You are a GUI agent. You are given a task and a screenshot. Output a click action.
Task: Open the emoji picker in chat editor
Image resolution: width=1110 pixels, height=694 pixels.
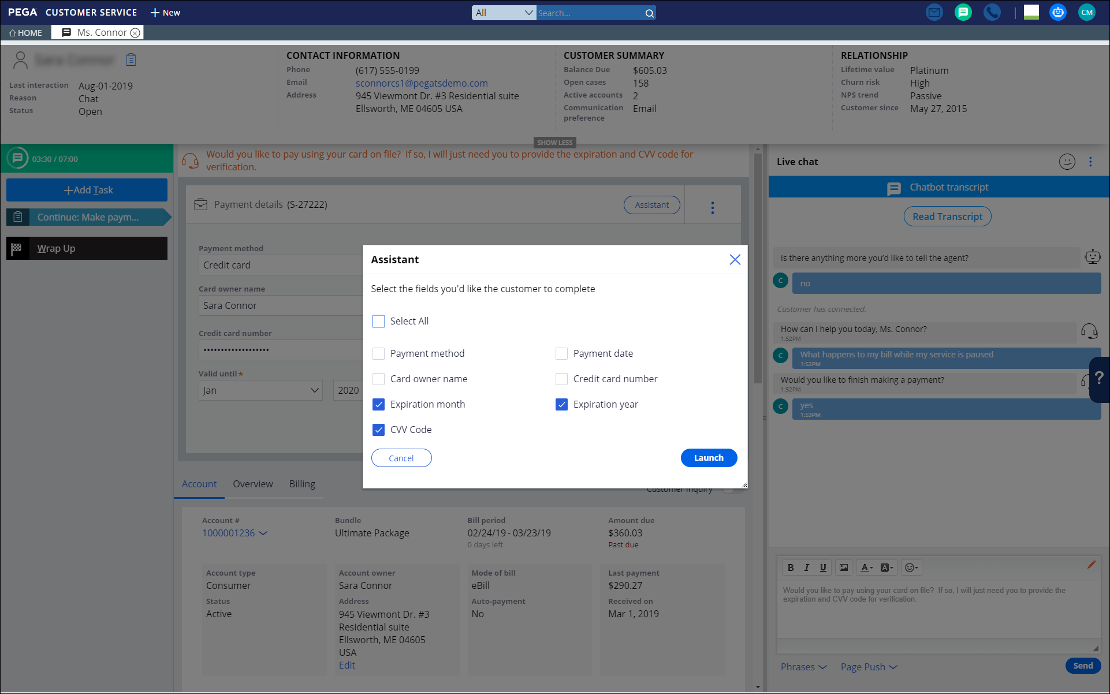(911, 568)
